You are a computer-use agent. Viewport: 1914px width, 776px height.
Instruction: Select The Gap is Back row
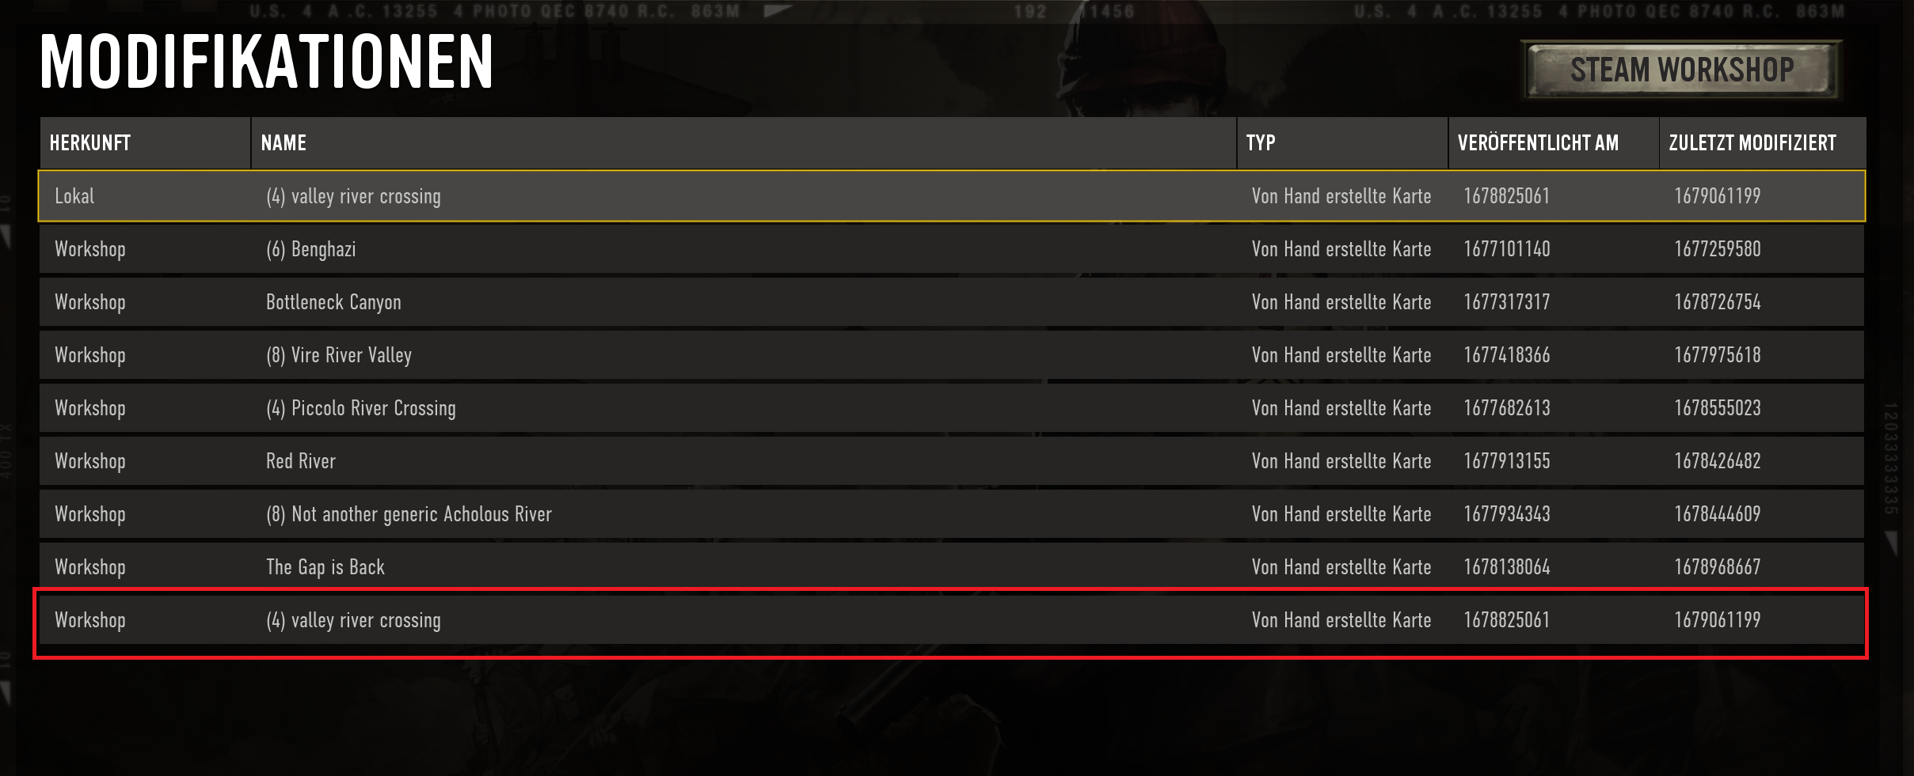(x=952, y=567)
